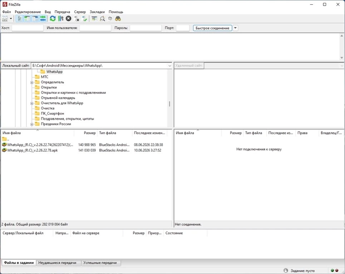The height and width of the screenshot is (274, 345).
Task: Expand the Очиститель для WhatsApp folder node
Action: (x=32, y=103)
